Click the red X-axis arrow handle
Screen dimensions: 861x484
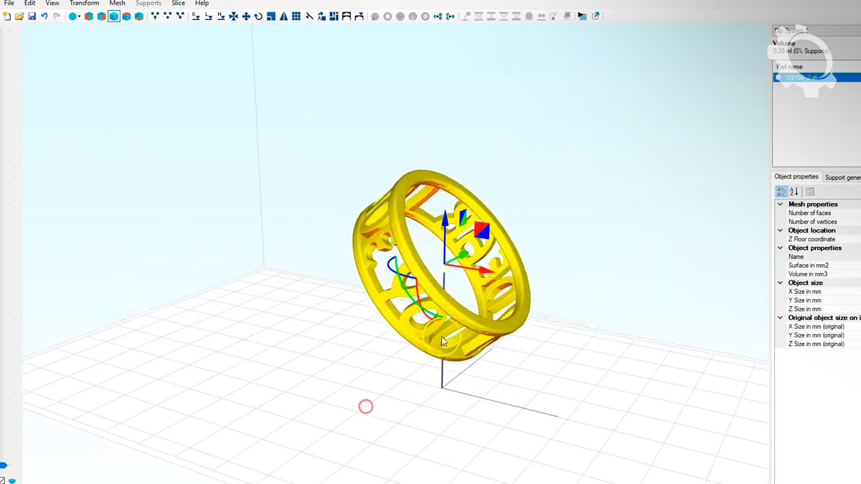click(x=486, y=270)
